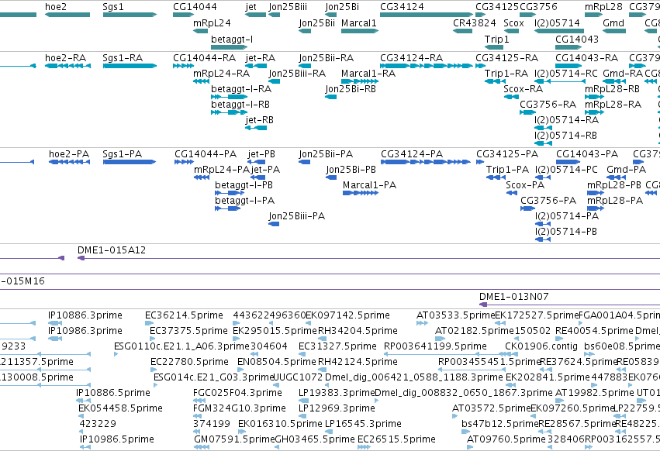Image resolution: width=660 pixels, height=451 pixels.
Task: Click the EN08504.5prime EST label
Action: tap(277, 361)
